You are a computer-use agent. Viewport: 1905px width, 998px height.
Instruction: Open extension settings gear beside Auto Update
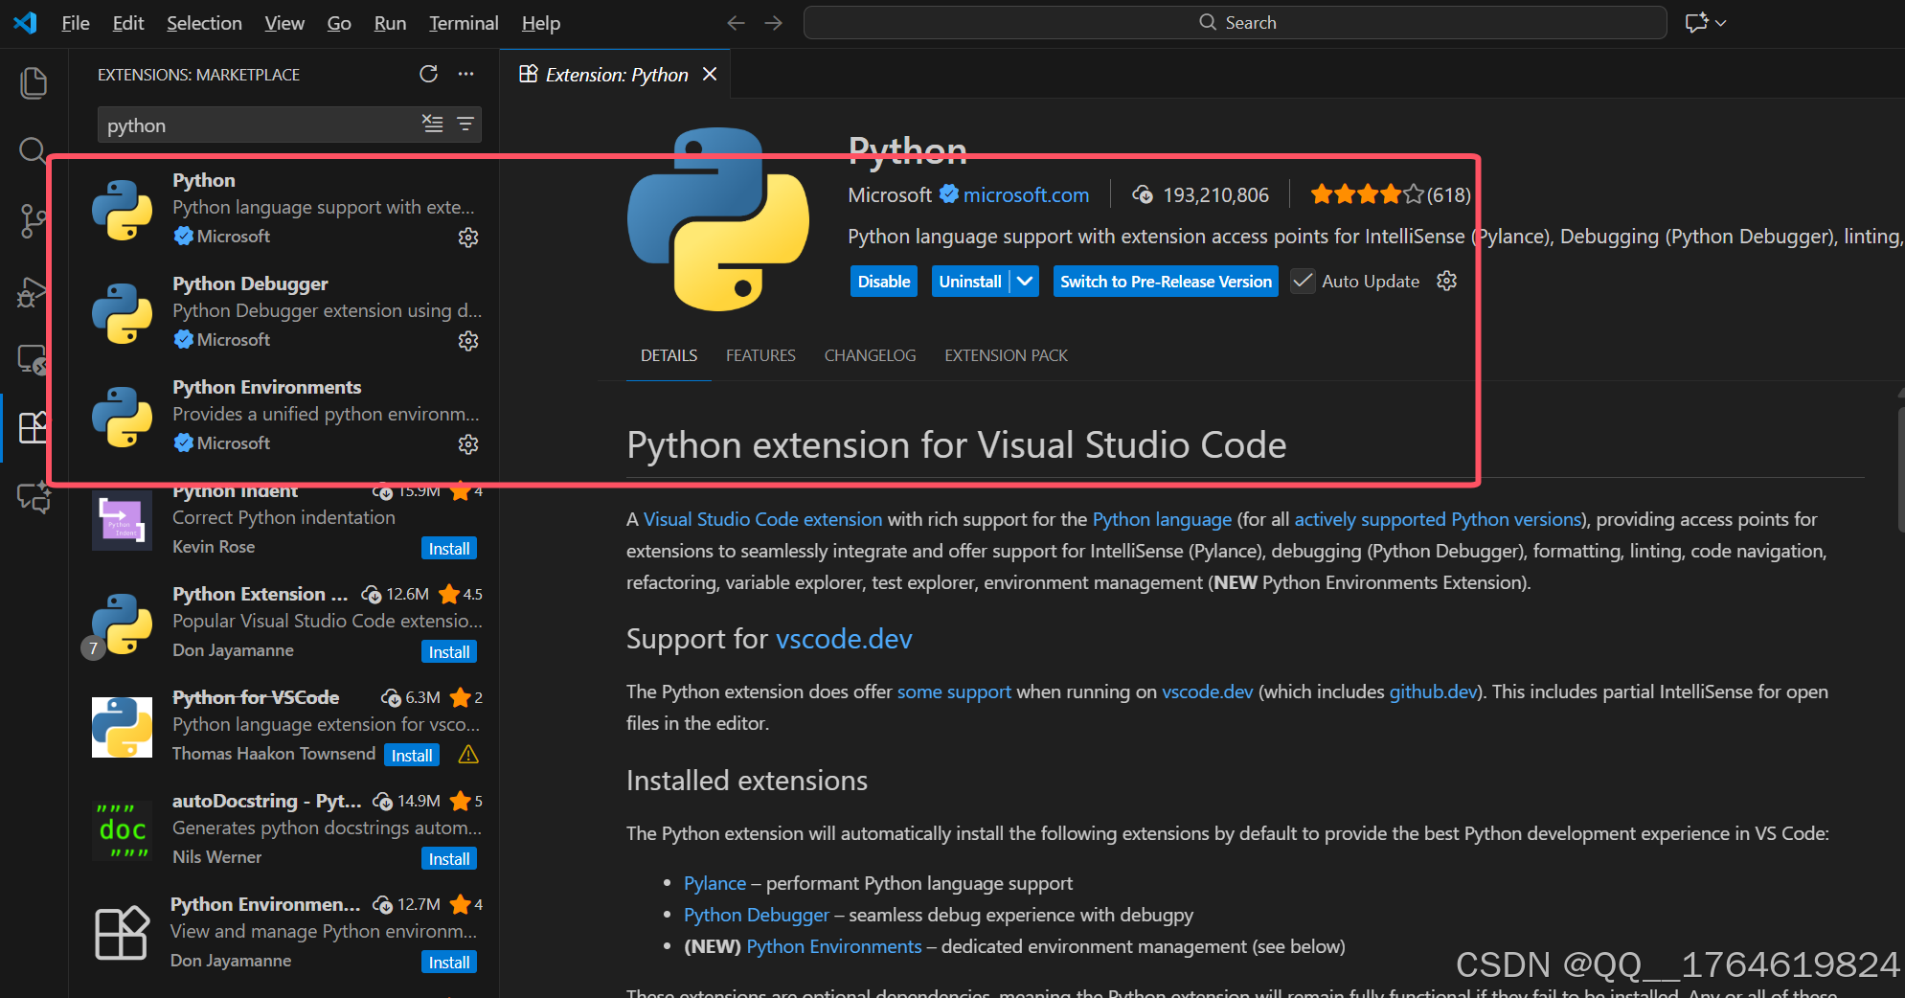(1447, 281)
